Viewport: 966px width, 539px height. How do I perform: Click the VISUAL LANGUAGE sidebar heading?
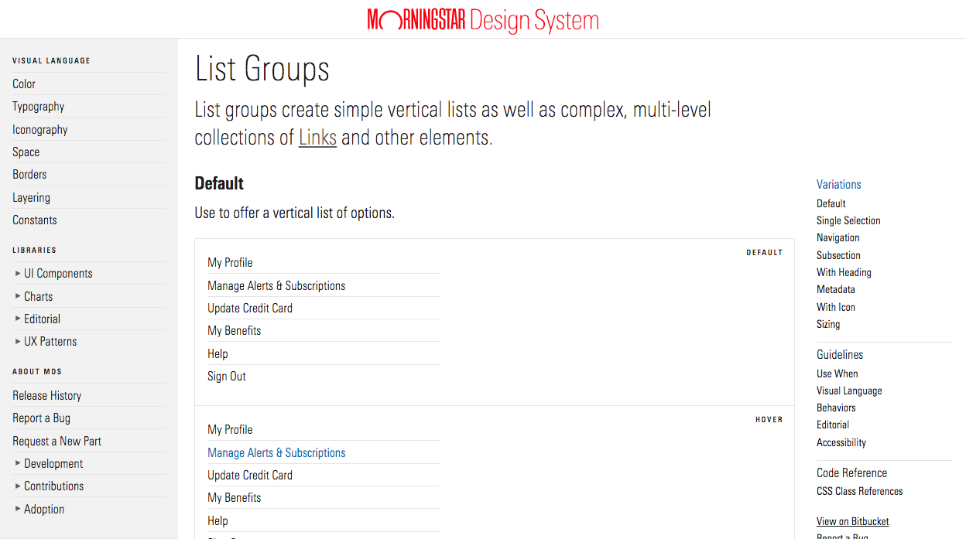click(x=51, y=60)
